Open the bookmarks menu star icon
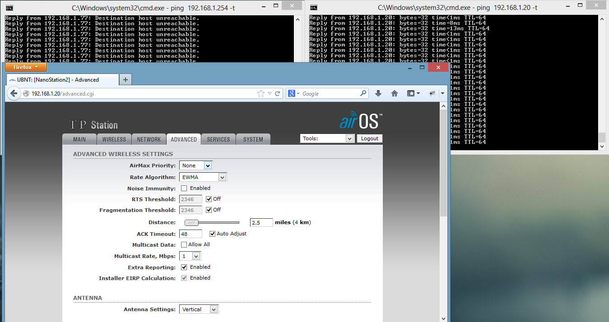The width and height of the screenshot is (609, 322). coord(411,93)
